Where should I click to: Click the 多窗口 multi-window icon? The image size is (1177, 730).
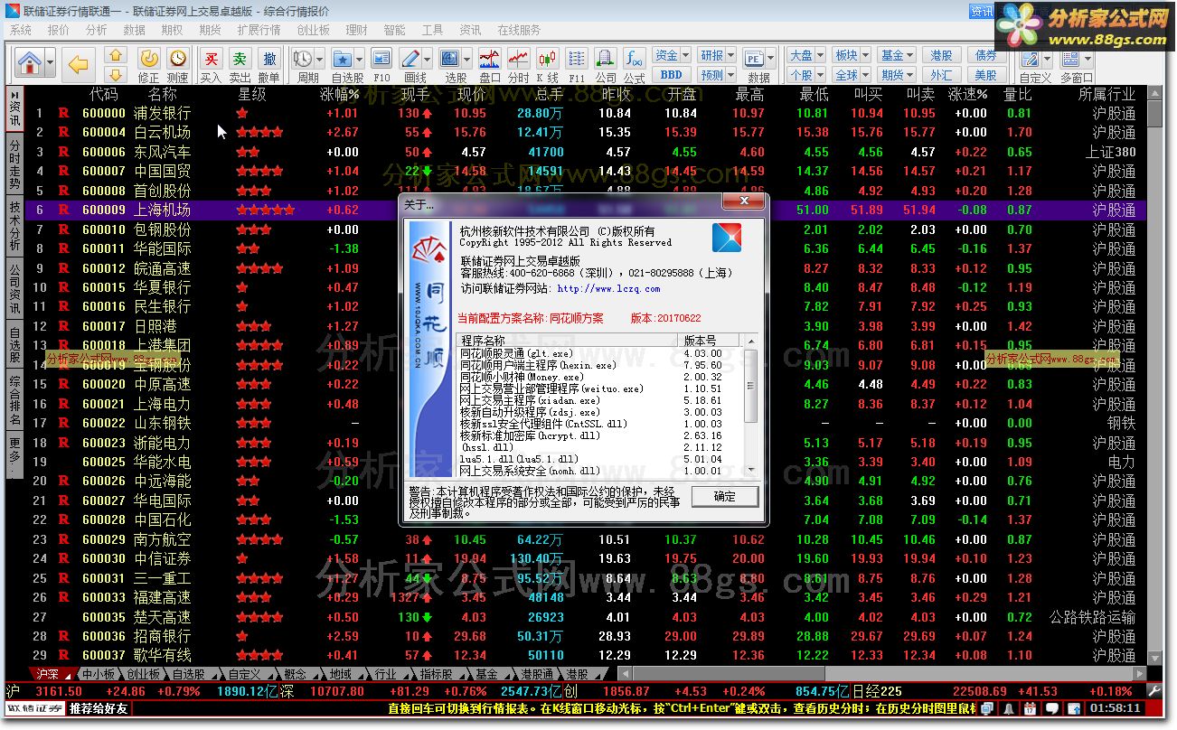pyautogui.click(x=1070, y=58)
